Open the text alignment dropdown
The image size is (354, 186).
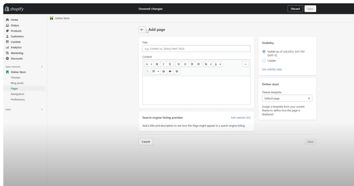pos(208,64)
